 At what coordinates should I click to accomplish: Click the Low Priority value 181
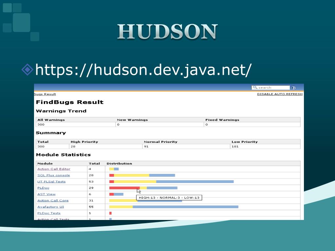pos(235,147)
